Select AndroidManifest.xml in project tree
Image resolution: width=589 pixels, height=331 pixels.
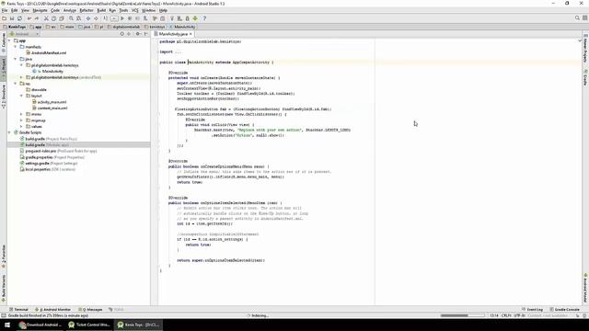(x=46, y=53)
